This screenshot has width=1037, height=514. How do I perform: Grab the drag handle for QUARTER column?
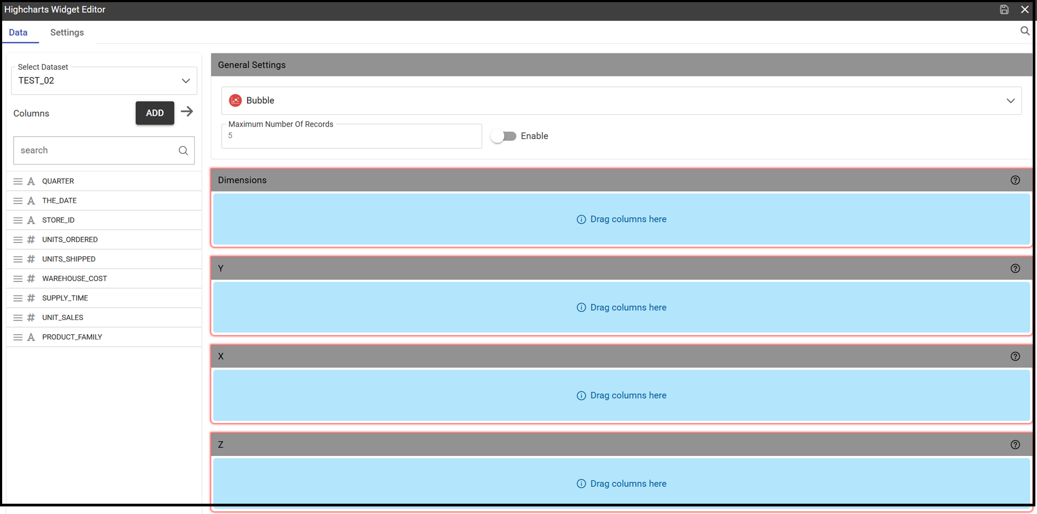(18, 181)
